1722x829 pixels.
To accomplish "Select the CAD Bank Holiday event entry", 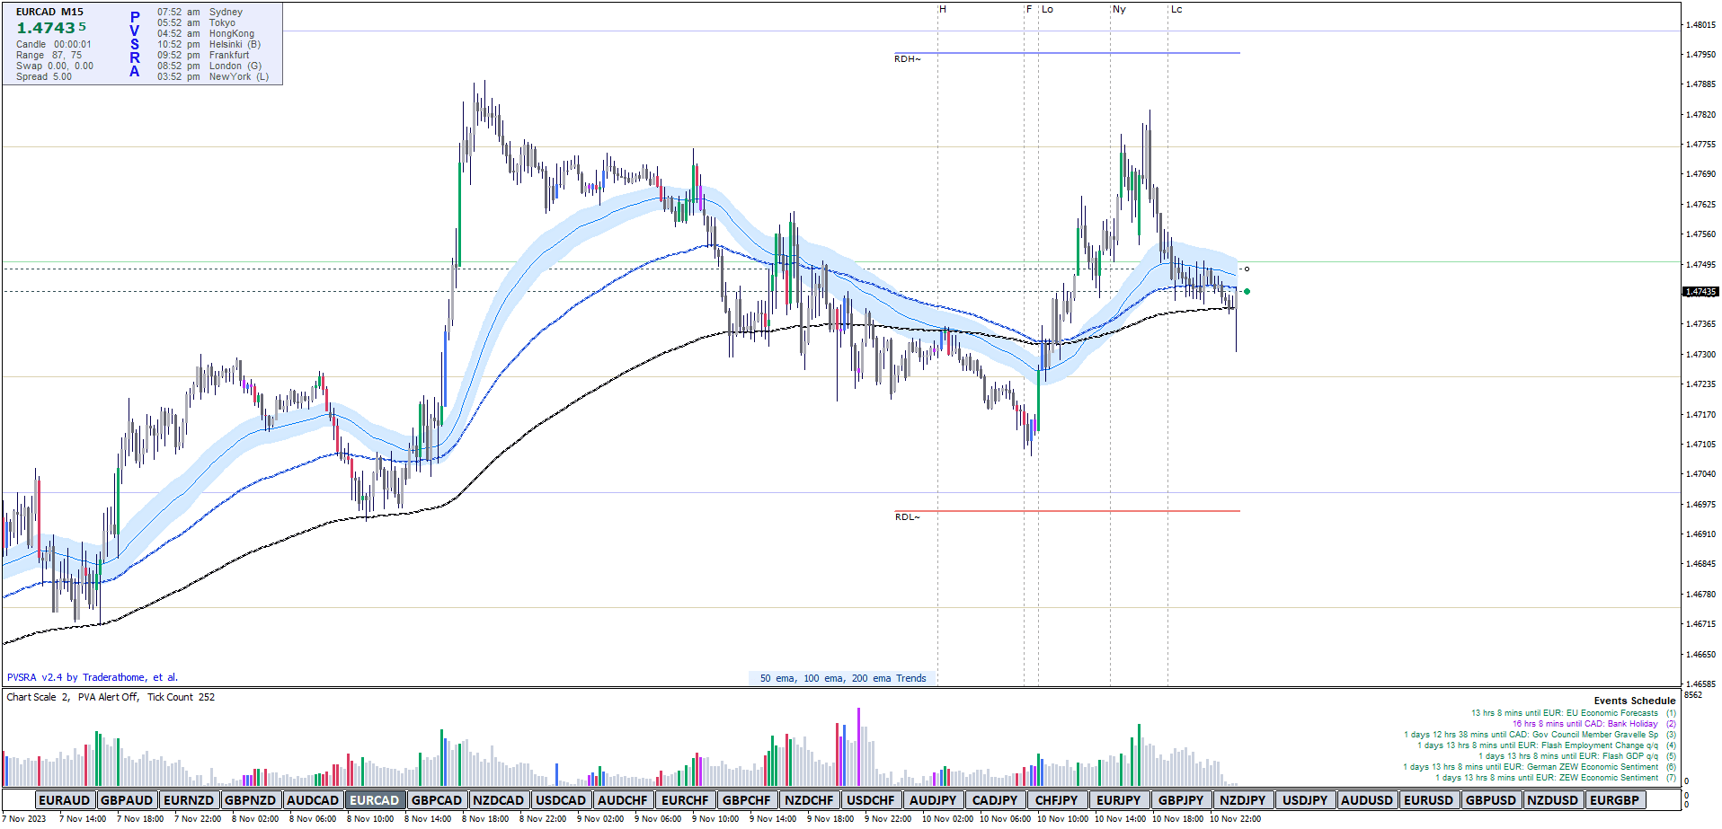I will coord(1584,724).
